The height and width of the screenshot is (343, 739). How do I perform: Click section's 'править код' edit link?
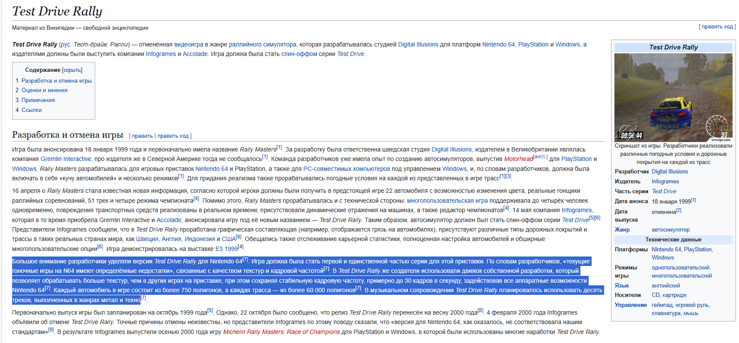coord(173,136)
